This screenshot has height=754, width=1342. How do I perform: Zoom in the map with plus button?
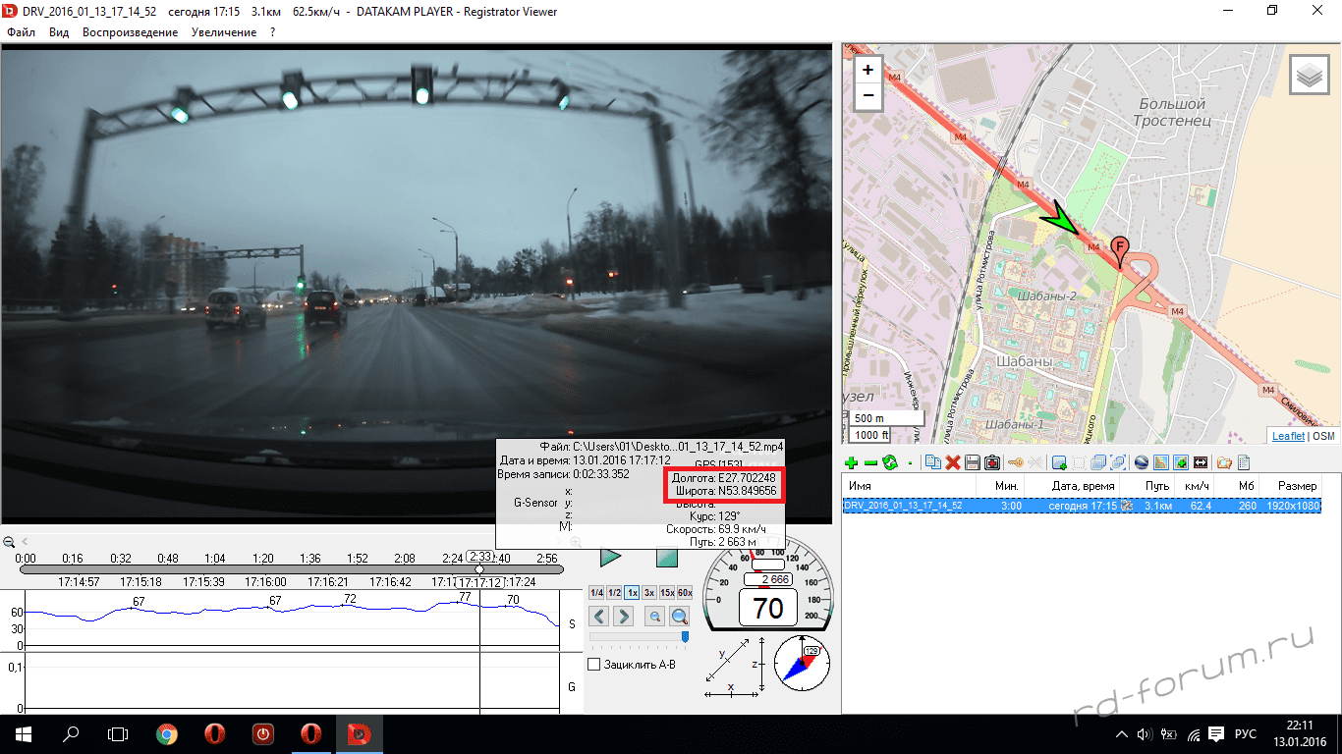click(x=867, y=70)
